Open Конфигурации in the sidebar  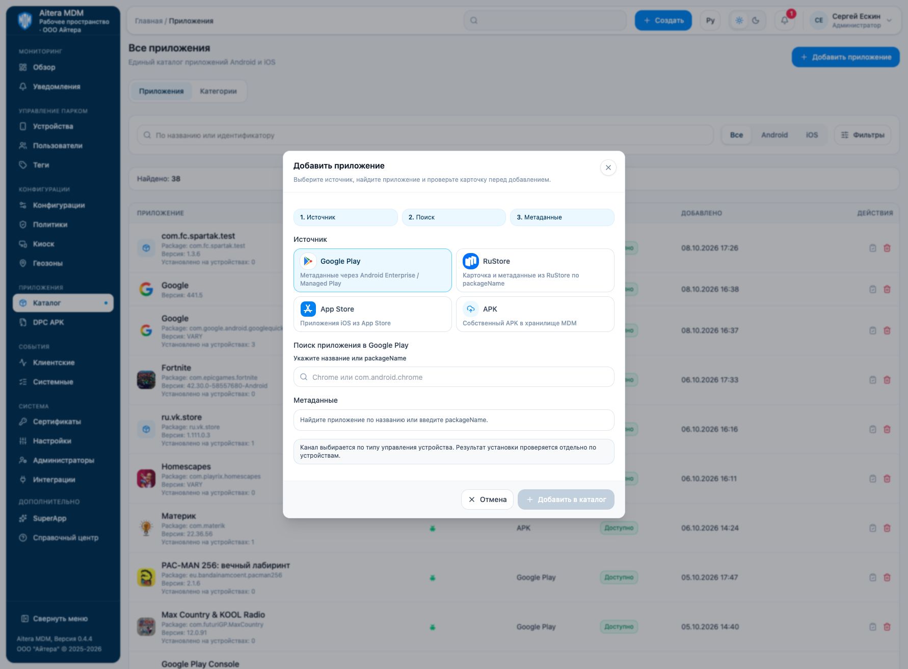[63, 205]
